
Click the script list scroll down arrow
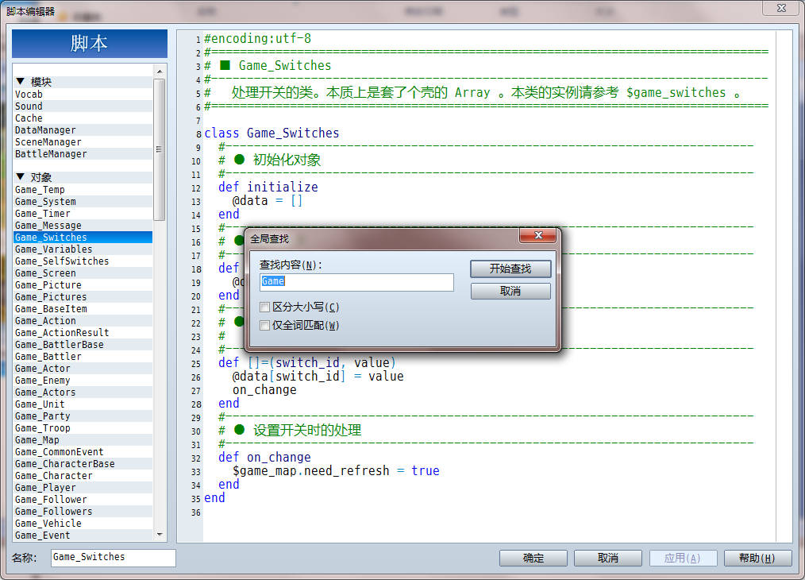pyautogui.click(x=160, y=535)
